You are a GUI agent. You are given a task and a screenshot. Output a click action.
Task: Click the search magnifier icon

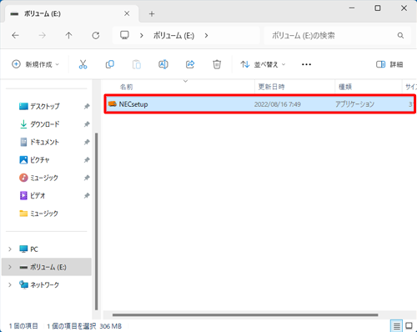pyautogui.click(x=400, y=35)
